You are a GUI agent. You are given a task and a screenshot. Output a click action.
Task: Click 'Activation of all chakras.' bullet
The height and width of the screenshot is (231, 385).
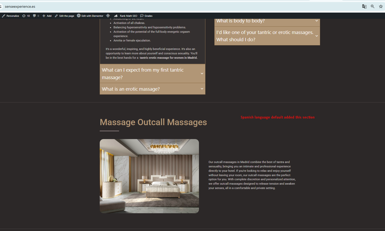pos(129,23)
